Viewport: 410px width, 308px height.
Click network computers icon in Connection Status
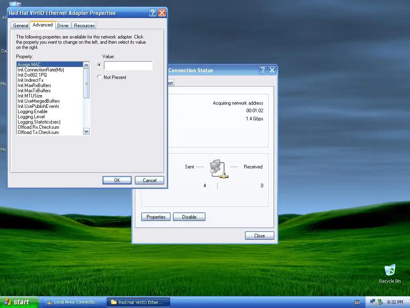click(x=219, y=169)
